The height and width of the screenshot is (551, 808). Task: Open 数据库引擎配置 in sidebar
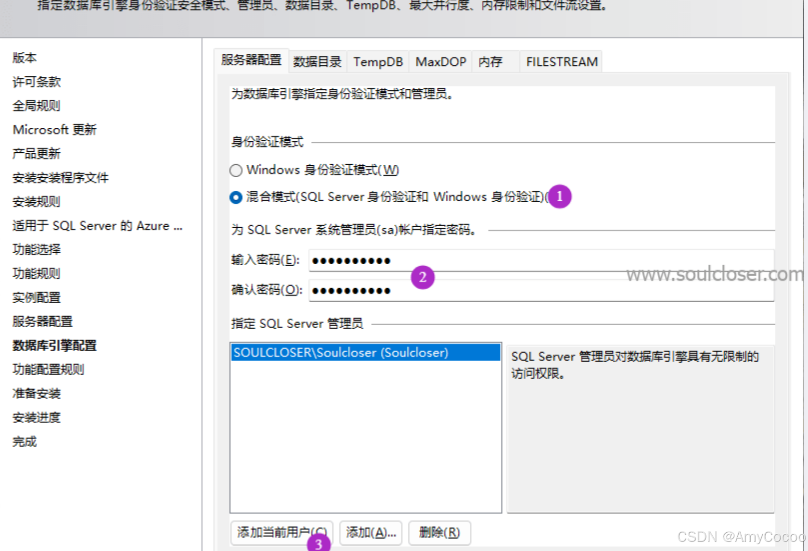[54, 345]
